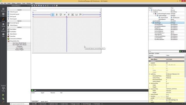This screenshot has width=186, height=105.
Task: Click property editor filter field
Action: (164, 51)
